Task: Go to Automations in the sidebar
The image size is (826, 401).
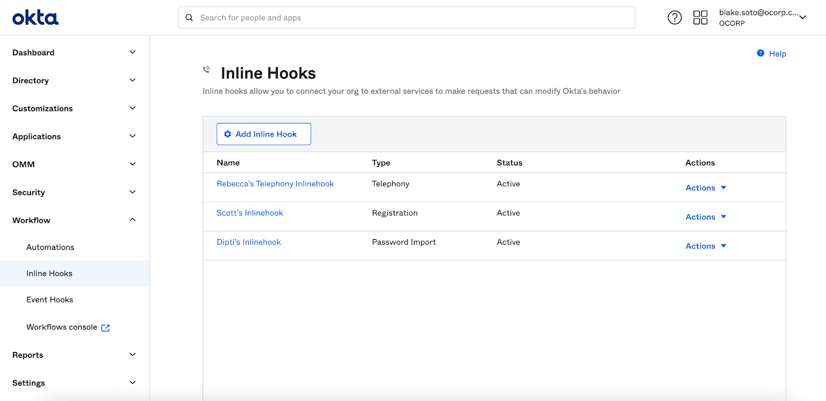Action: (50, 247)
